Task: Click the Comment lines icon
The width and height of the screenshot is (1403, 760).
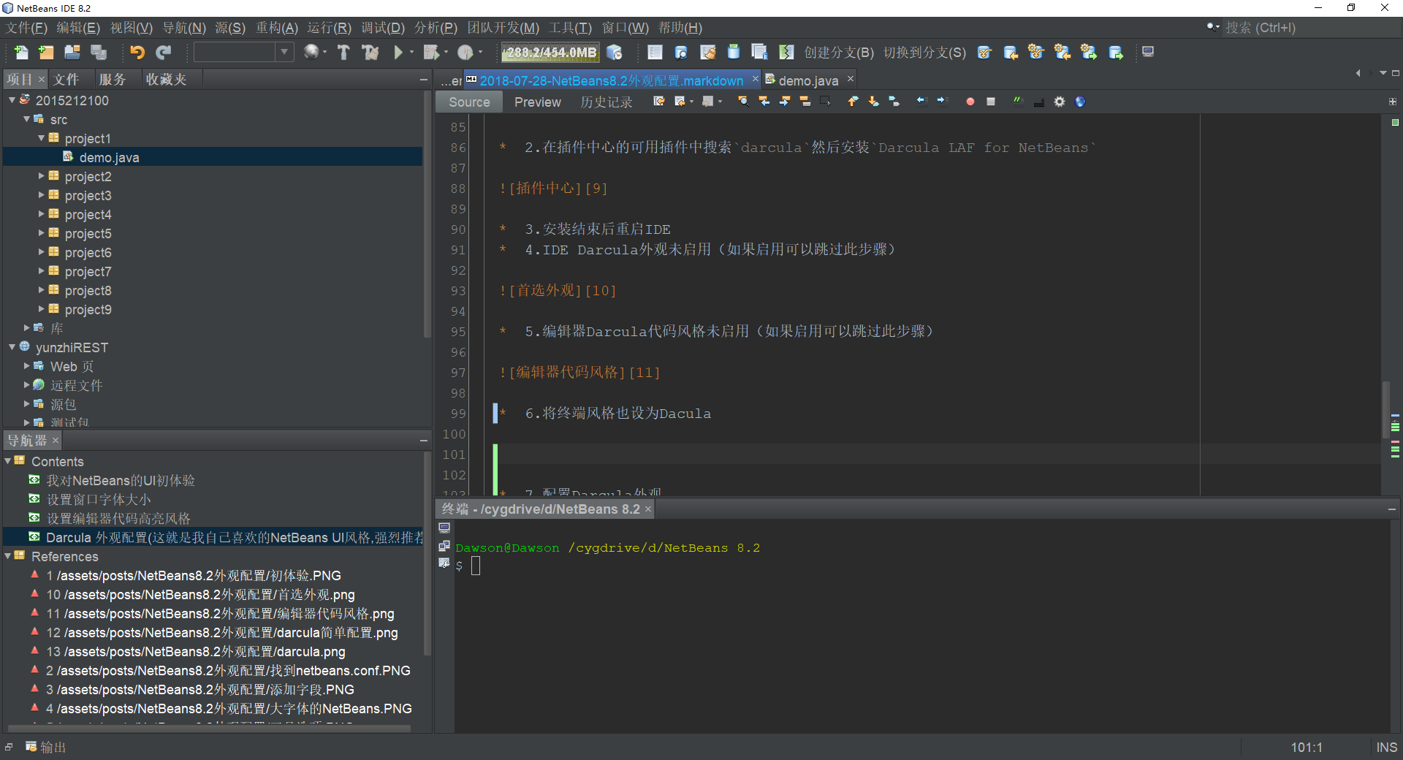Action: 1018,102
